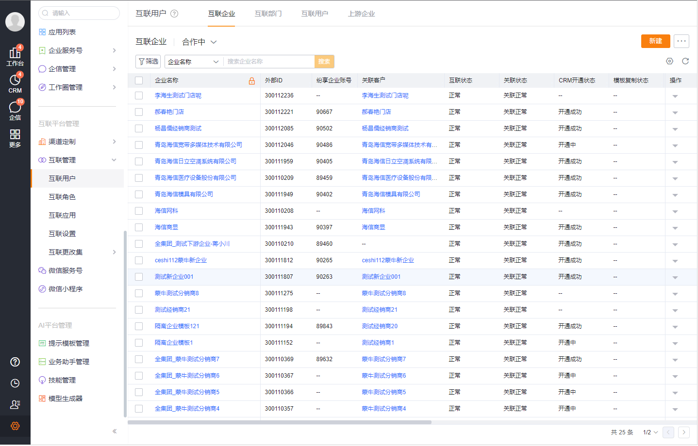This screenshot has width=698, height=446.
Task: Select 模型生成器 in AI platform section
Action: pyautogui.click(x=43, y=398)
